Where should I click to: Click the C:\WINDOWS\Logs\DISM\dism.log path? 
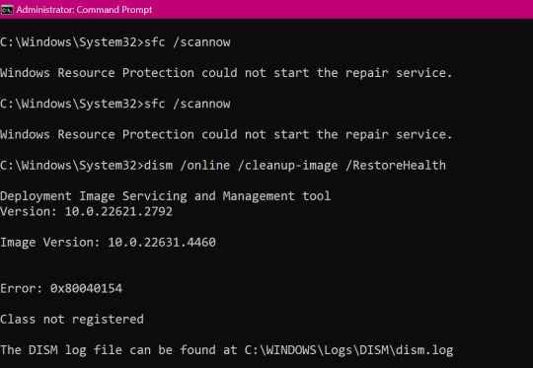coord(348,350)
